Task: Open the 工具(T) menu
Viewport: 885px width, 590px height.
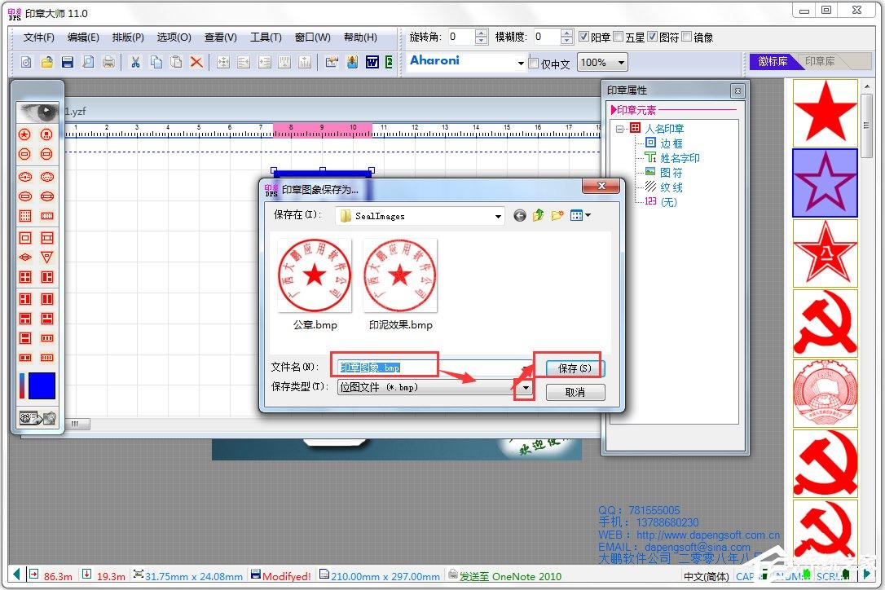Action: [266, 37]
